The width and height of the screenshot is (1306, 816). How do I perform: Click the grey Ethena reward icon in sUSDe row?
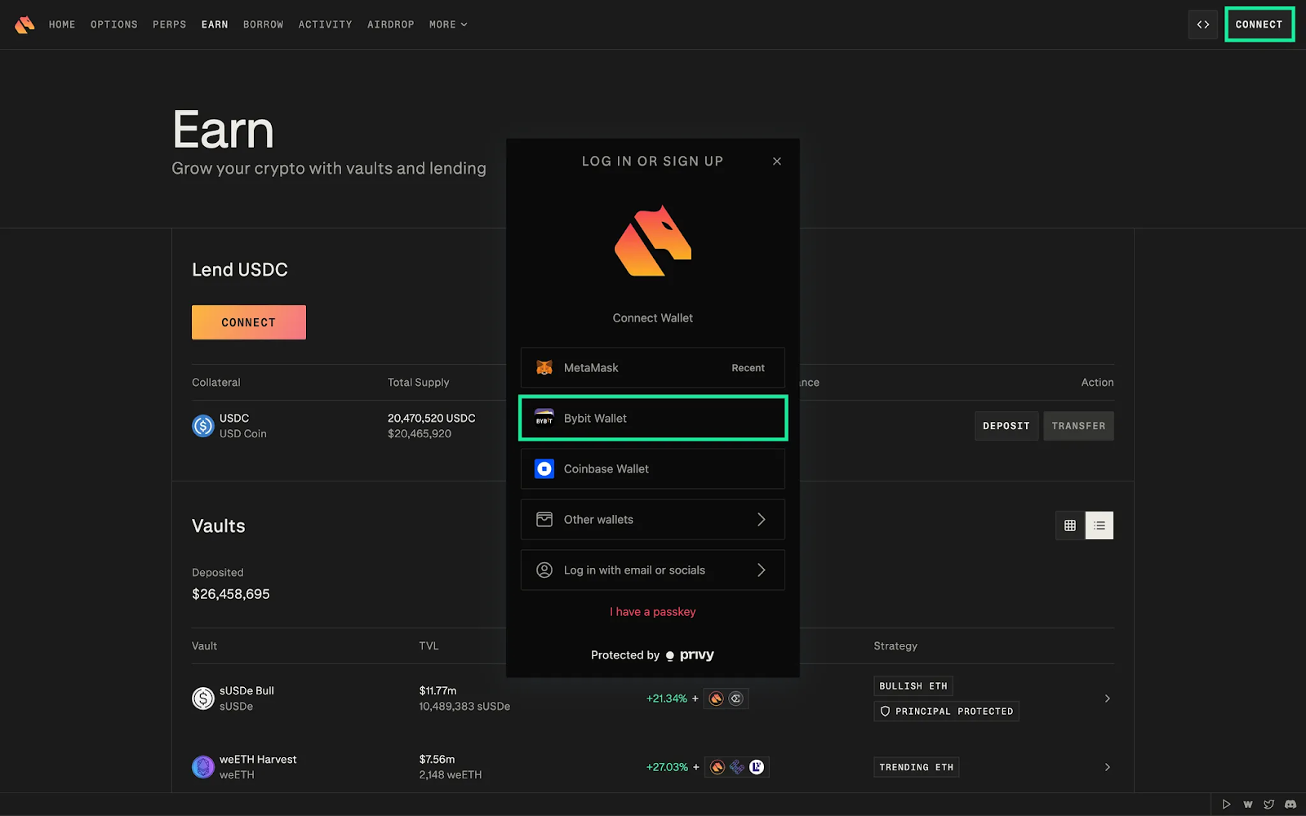(x=736, y=698)
